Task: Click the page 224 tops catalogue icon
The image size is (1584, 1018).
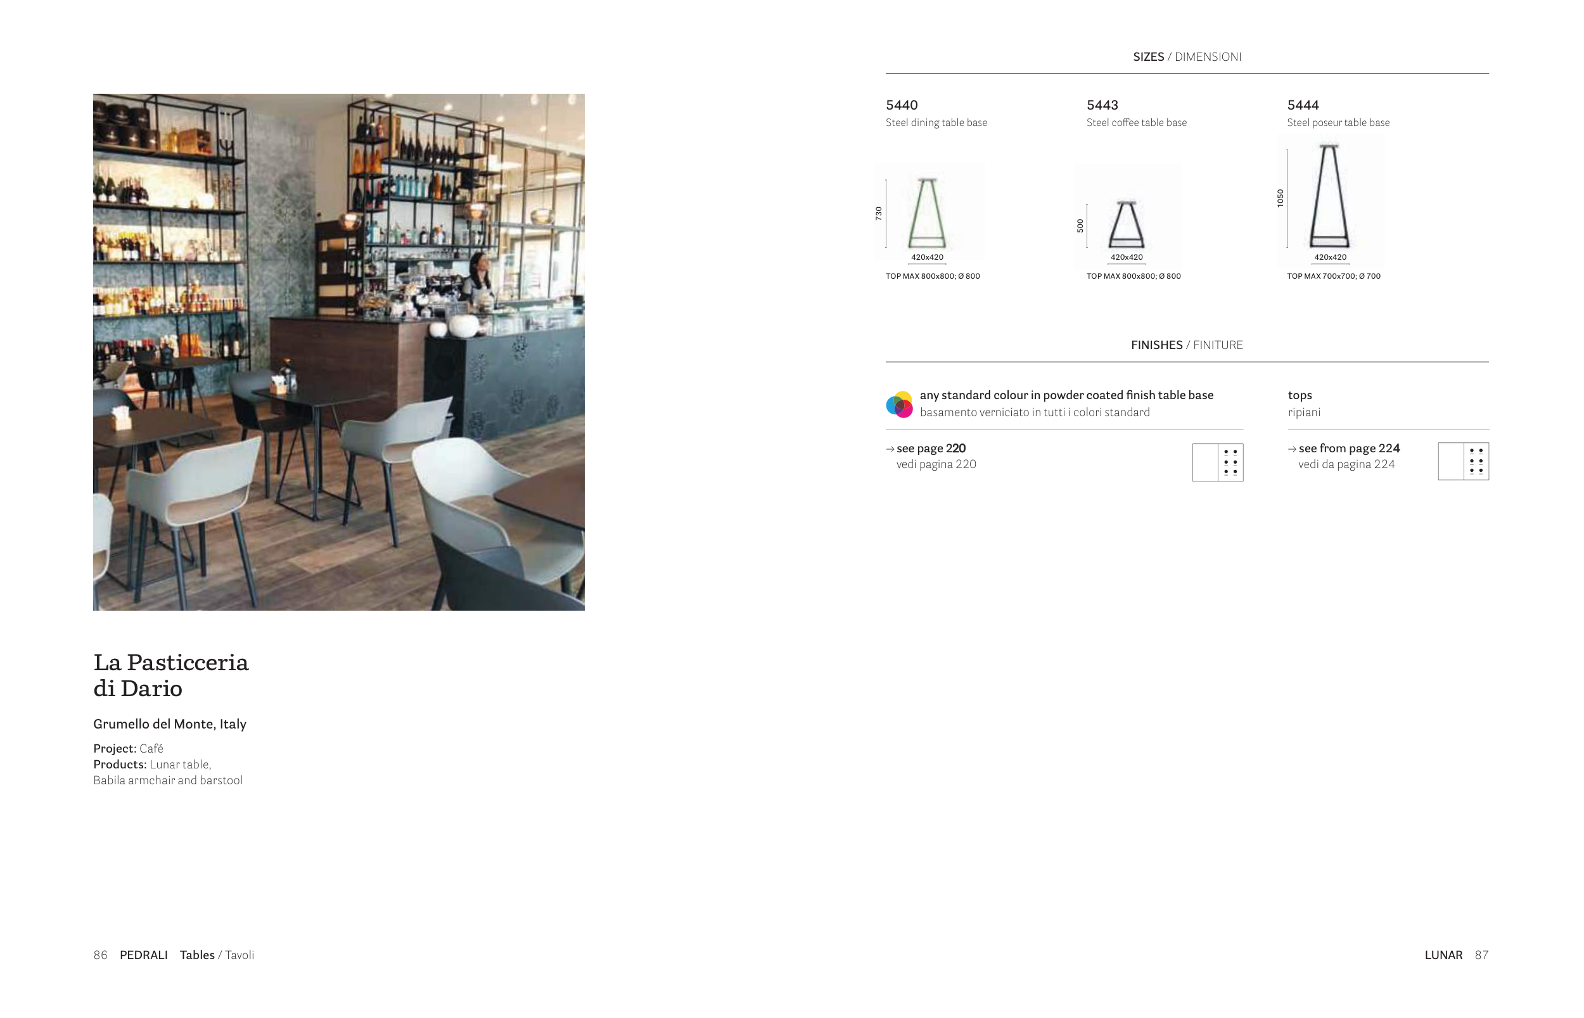Action: [x=1463, y=461]
